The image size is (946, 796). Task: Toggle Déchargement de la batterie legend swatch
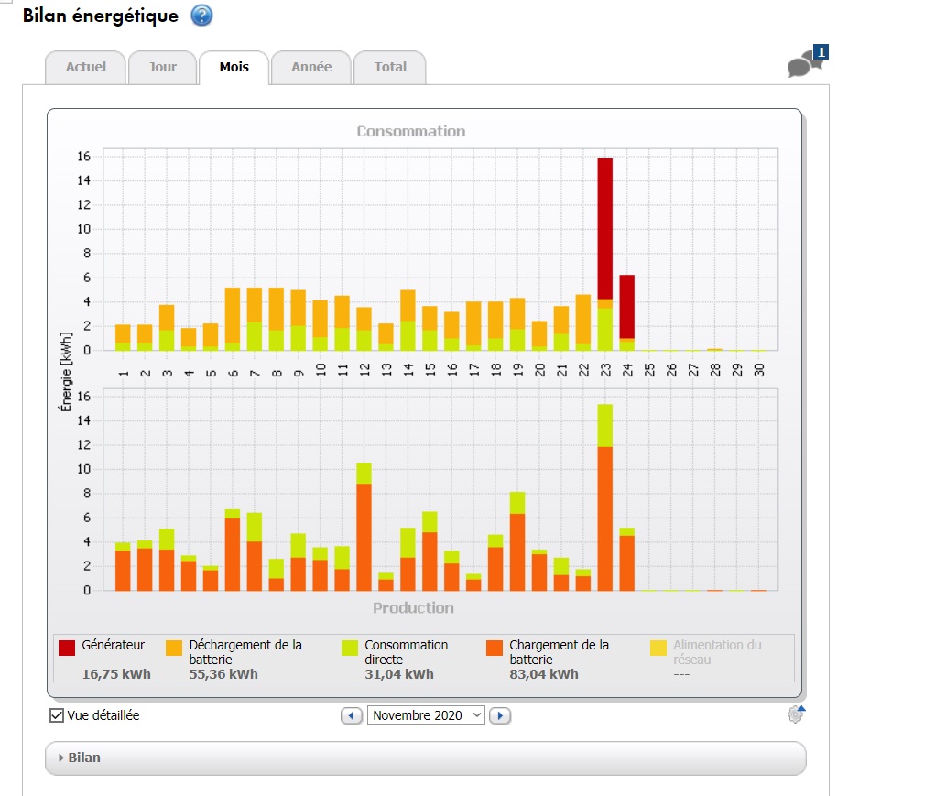(x=174, y=648)
